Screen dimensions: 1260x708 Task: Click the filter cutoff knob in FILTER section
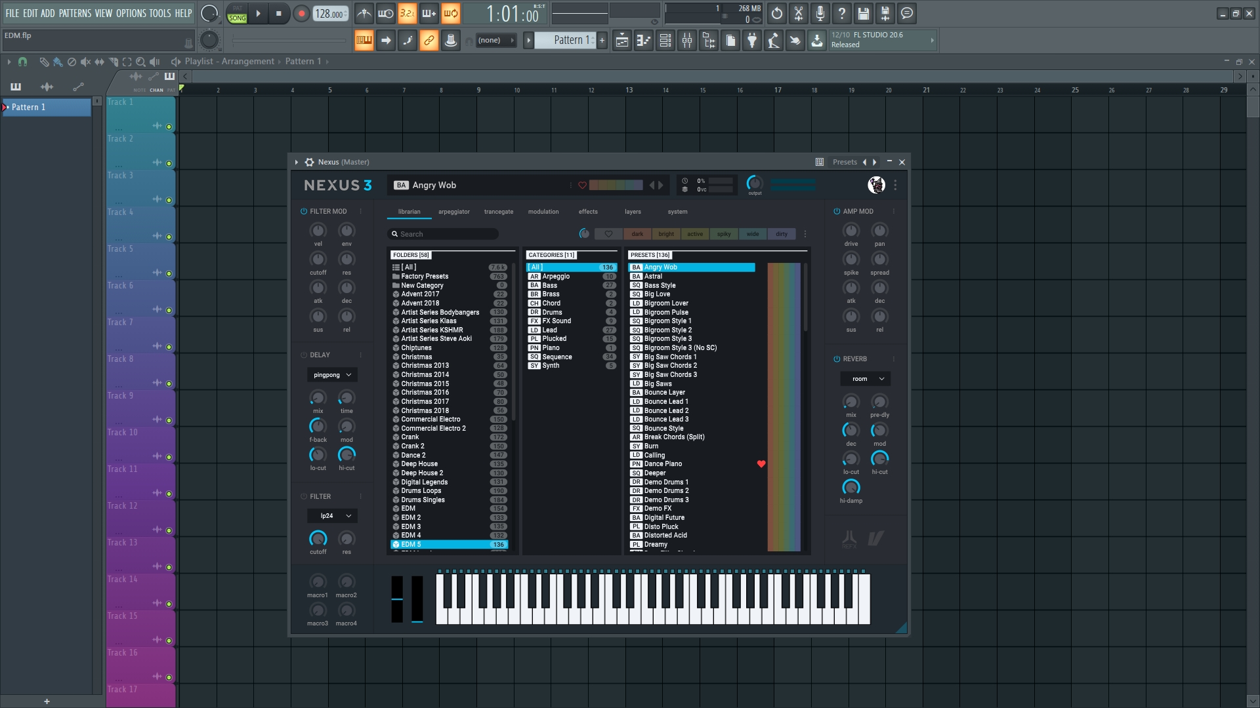[318, 539]
